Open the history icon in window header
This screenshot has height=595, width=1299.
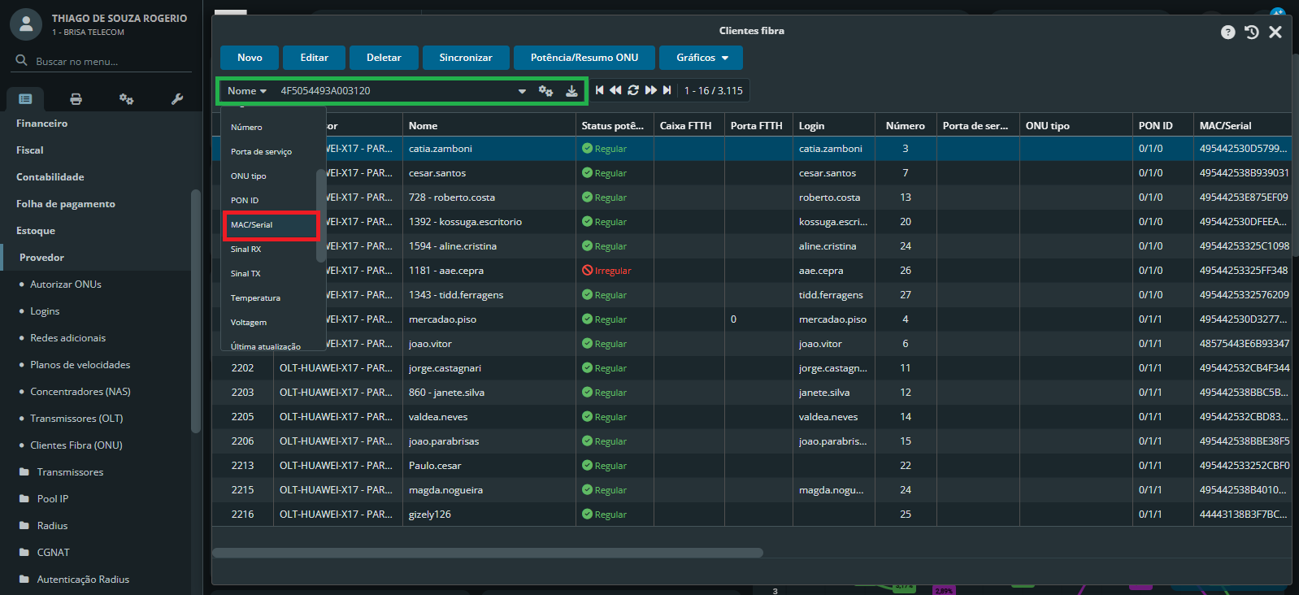tap(1252, 32)
